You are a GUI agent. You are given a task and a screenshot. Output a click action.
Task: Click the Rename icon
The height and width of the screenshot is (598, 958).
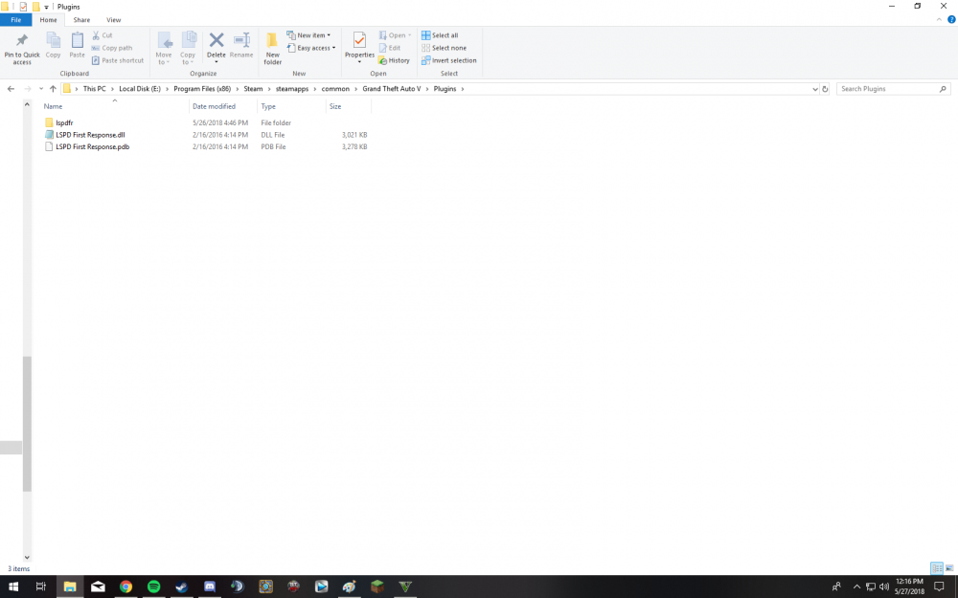[x=242, y=40]
